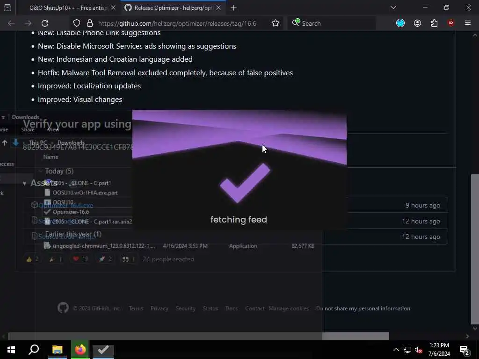Click the horizontal page scrollbar thumb
This screenshot has height=359, width=479.
[198, 336]
